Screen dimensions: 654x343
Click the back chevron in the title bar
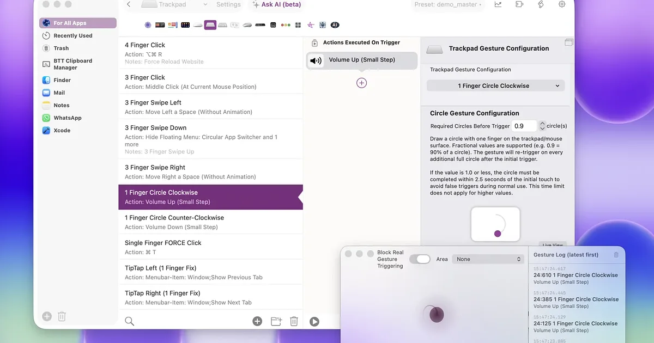128,4
